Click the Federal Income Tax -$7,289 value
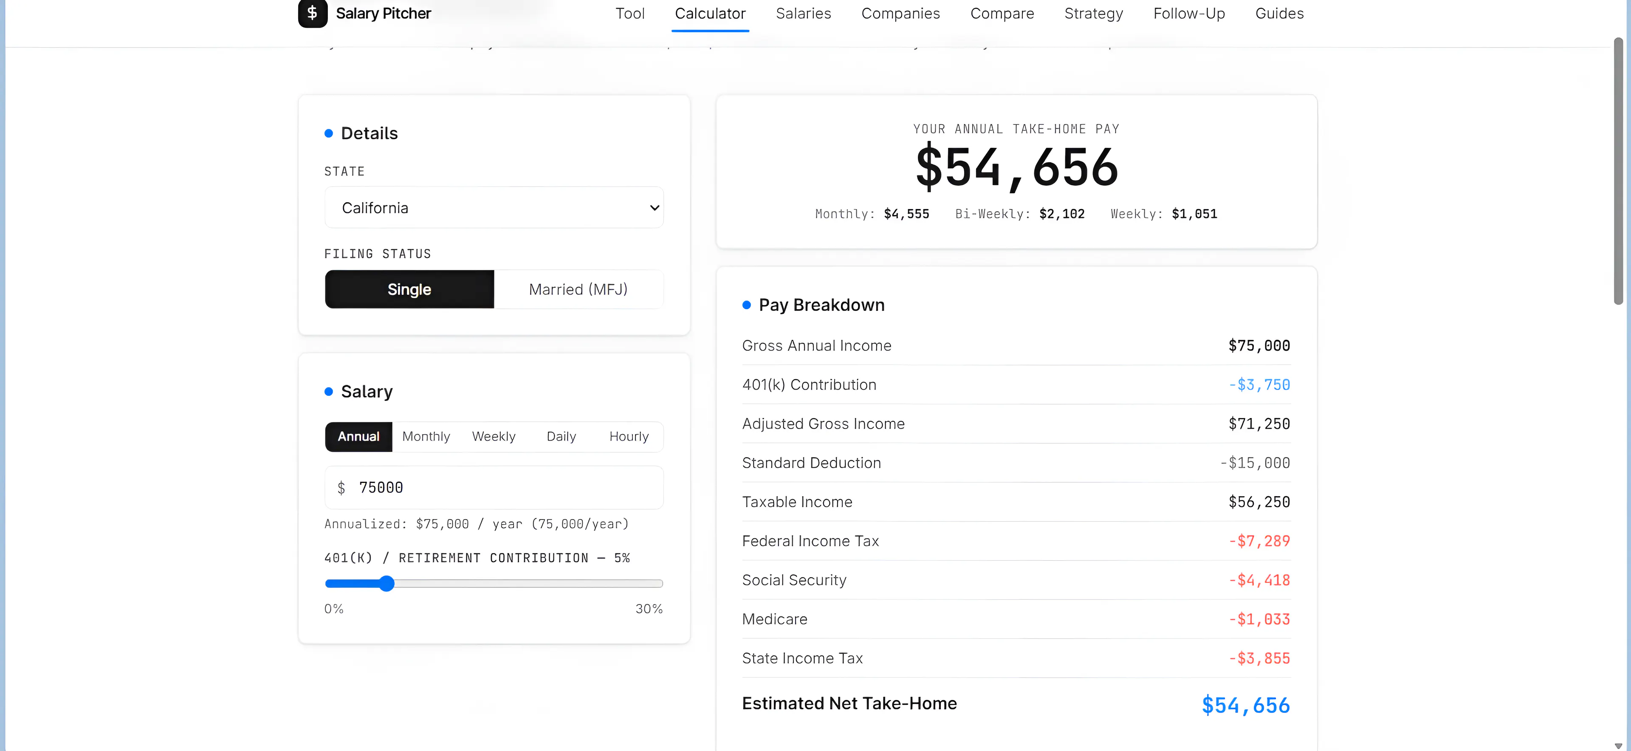Screen dimensions: 1631x751 coord(1259,542)
